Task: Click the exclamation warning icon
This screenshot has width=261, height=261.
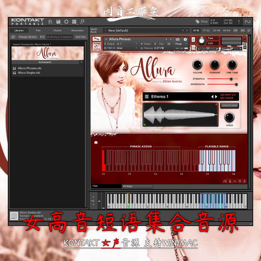Action: coord(239,21)
